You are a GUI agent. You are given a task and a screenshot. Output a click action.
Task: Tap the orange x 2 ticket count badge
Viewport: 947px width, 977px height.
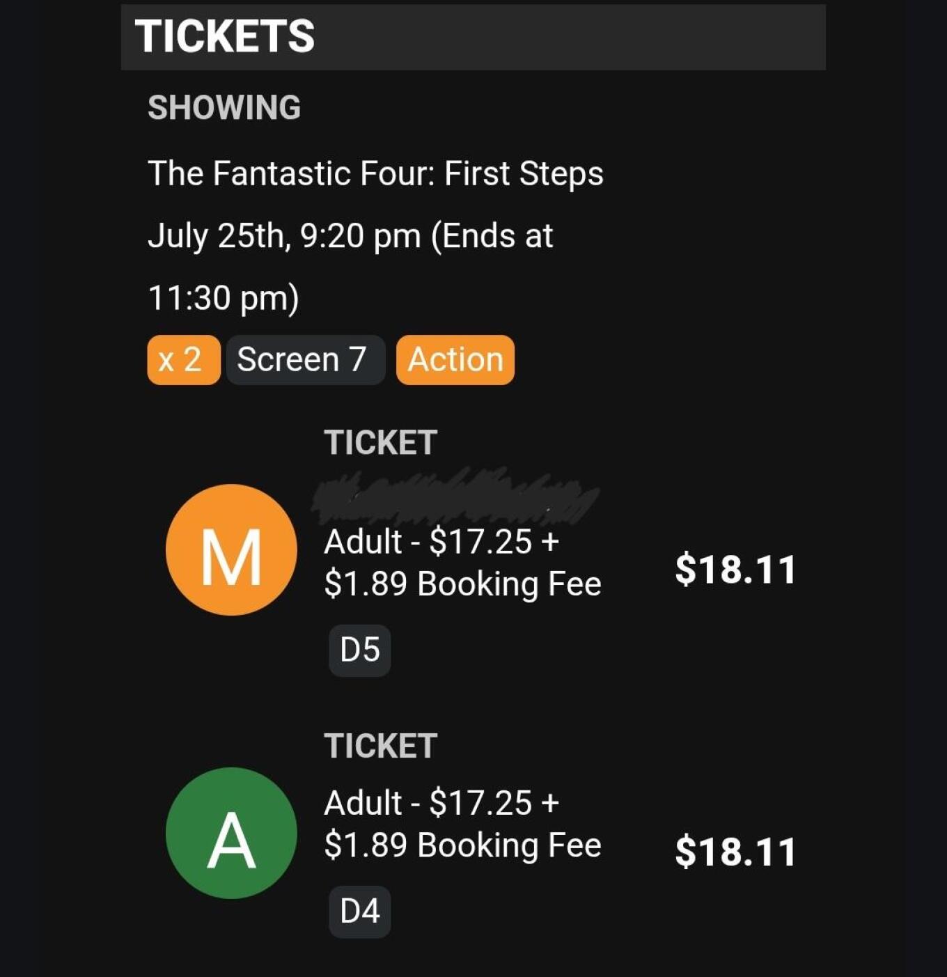(x=183, y=360)
